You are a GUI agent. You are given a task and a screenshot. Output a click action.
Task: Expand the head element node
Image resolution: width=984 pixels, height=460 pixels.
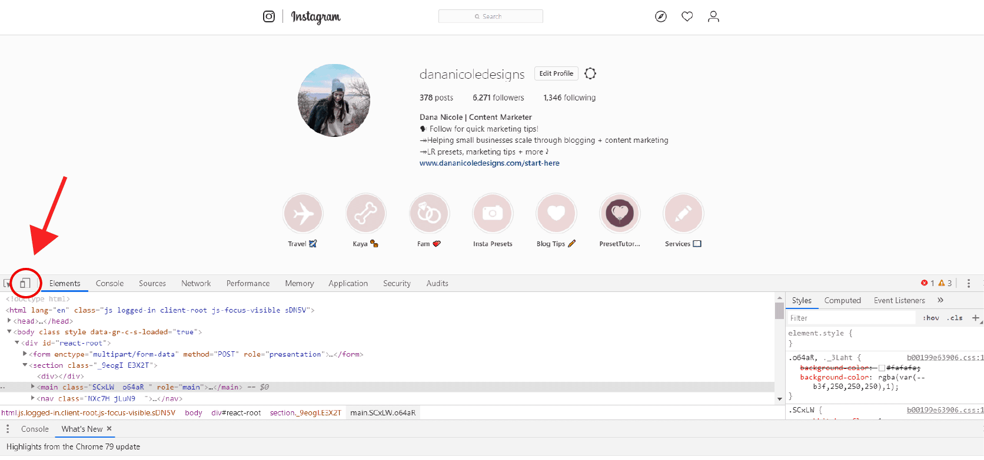tap(9, 321)
